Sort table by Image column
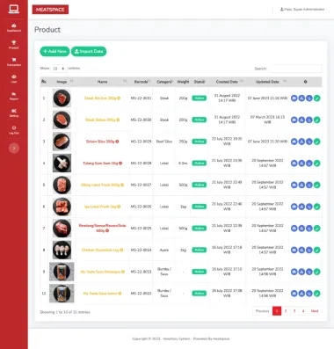This screenshot has height=349, width=334. tap(62, 82)
